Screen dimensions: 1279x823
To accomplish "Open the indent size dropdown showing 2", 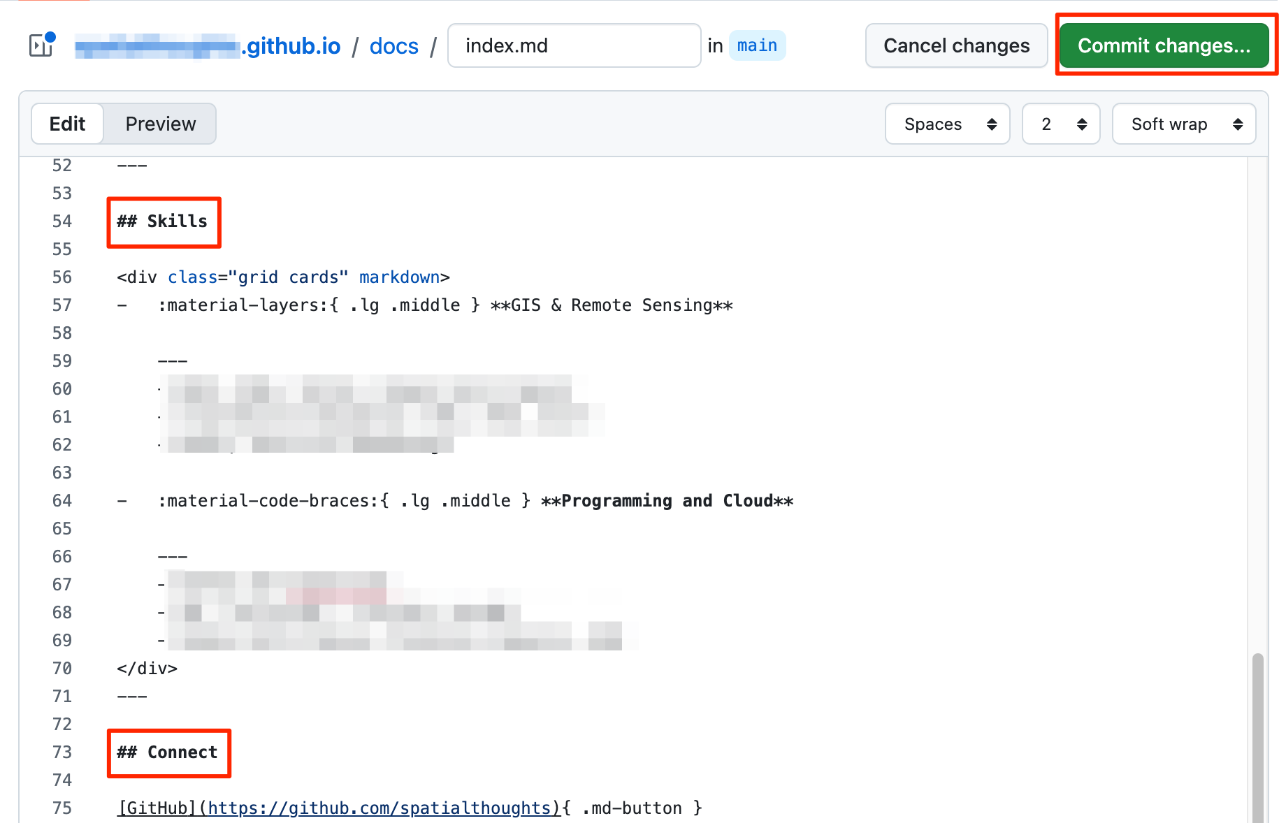I will point(1061,124).
